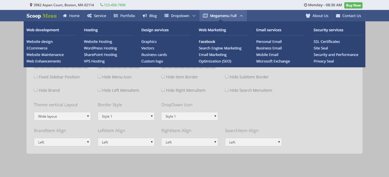The height and width of the screenshot is (177, 389).
Task: Select WordPress Hosting link
Action: 101,48
